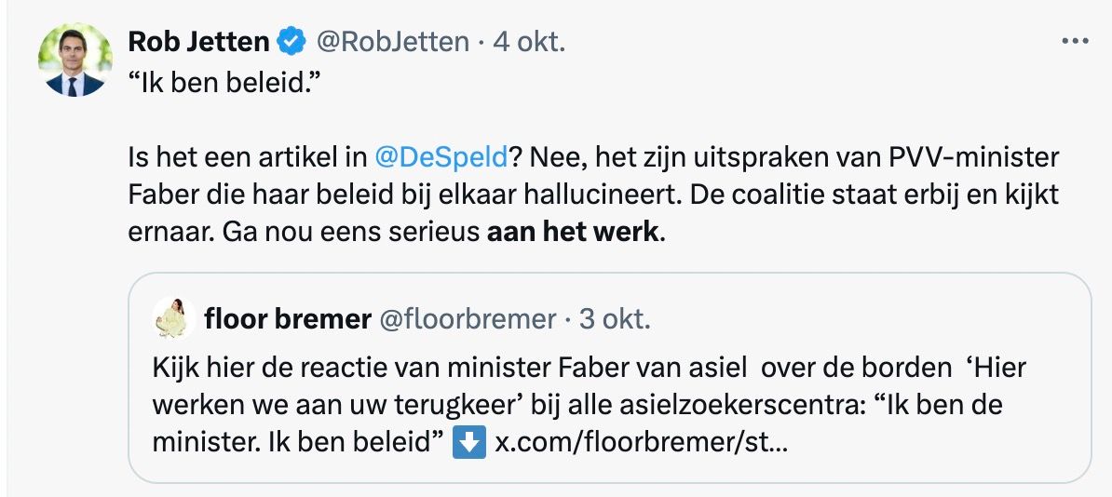Open the @RobJetten handle link
The width and height of the screenshot is (1112, 497).
point(392,42)
